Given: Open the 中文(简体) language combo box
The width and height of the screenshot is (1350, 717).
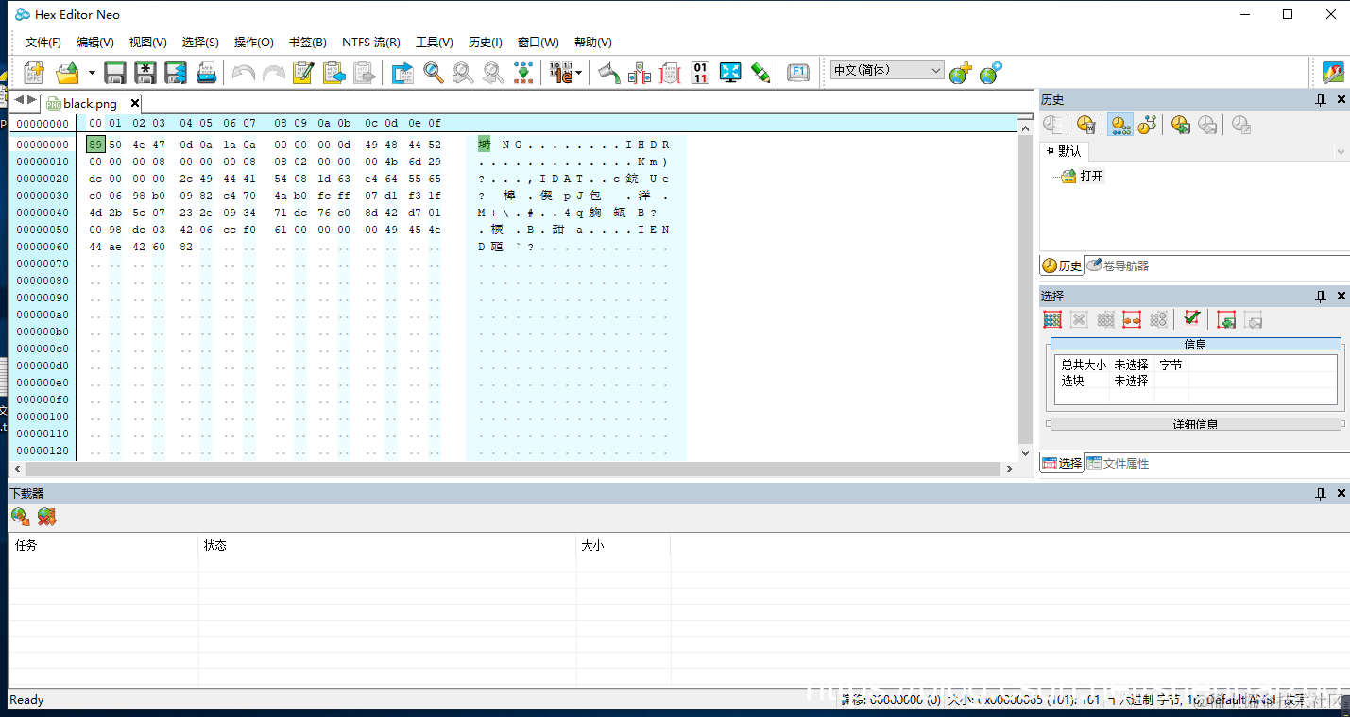Looking at the screenshot, I should 887,70.
